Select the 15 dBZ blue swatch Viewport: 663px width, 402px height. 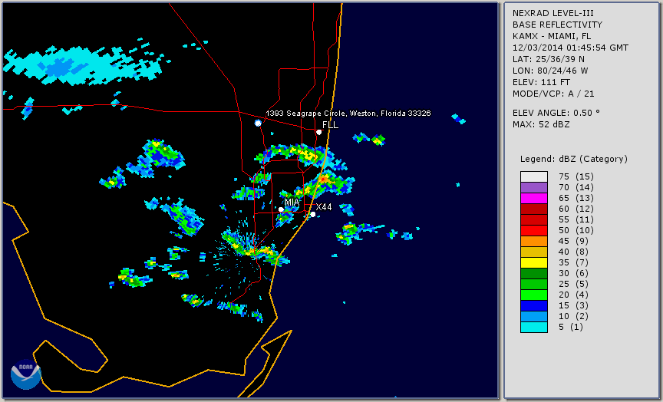534,305
